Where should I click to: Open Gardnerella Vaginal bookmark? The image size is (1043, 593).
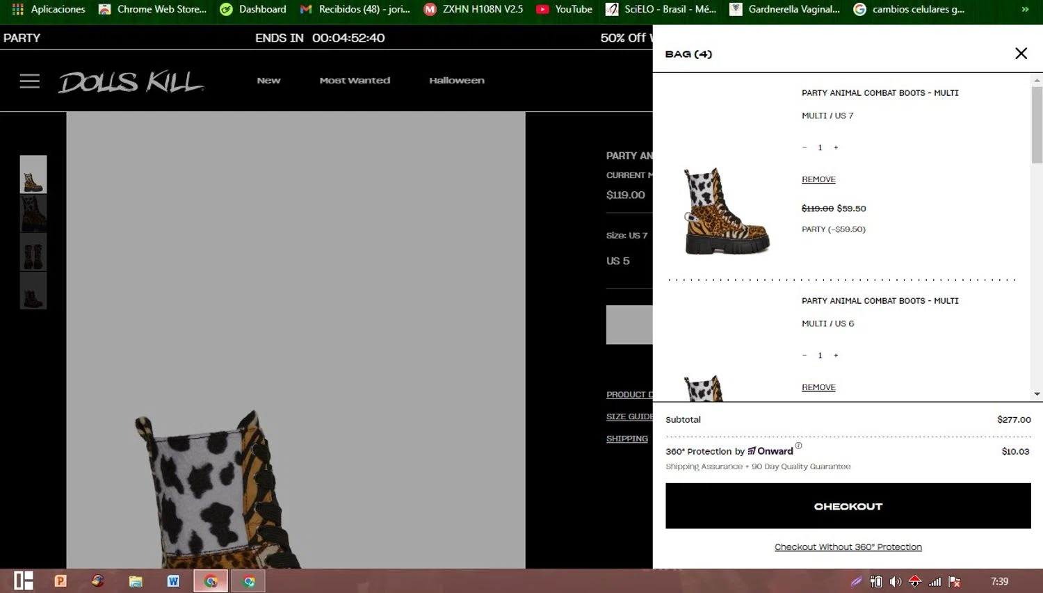[x=784, y=9]
